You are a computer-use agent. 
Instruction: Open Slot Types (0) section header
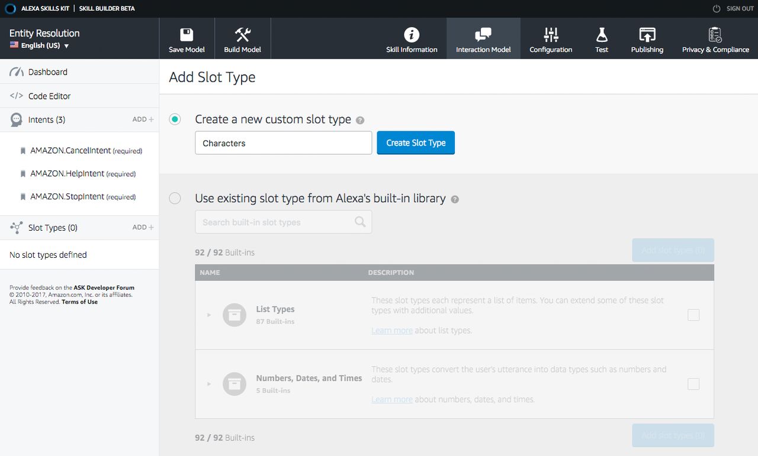point(53,228)
